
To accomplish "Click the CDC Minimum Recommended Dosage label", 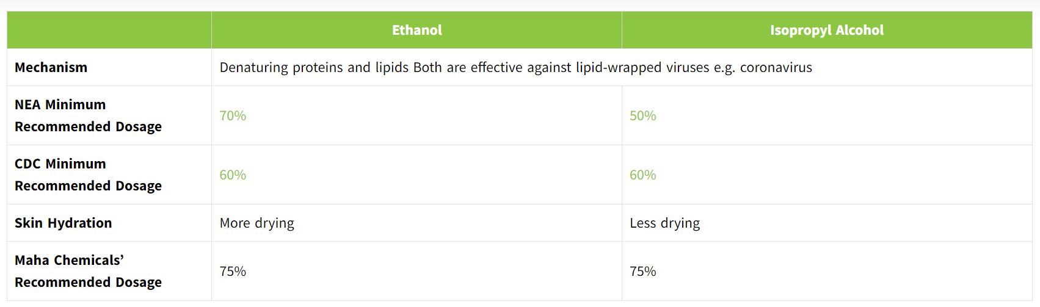I will (88, 175).
